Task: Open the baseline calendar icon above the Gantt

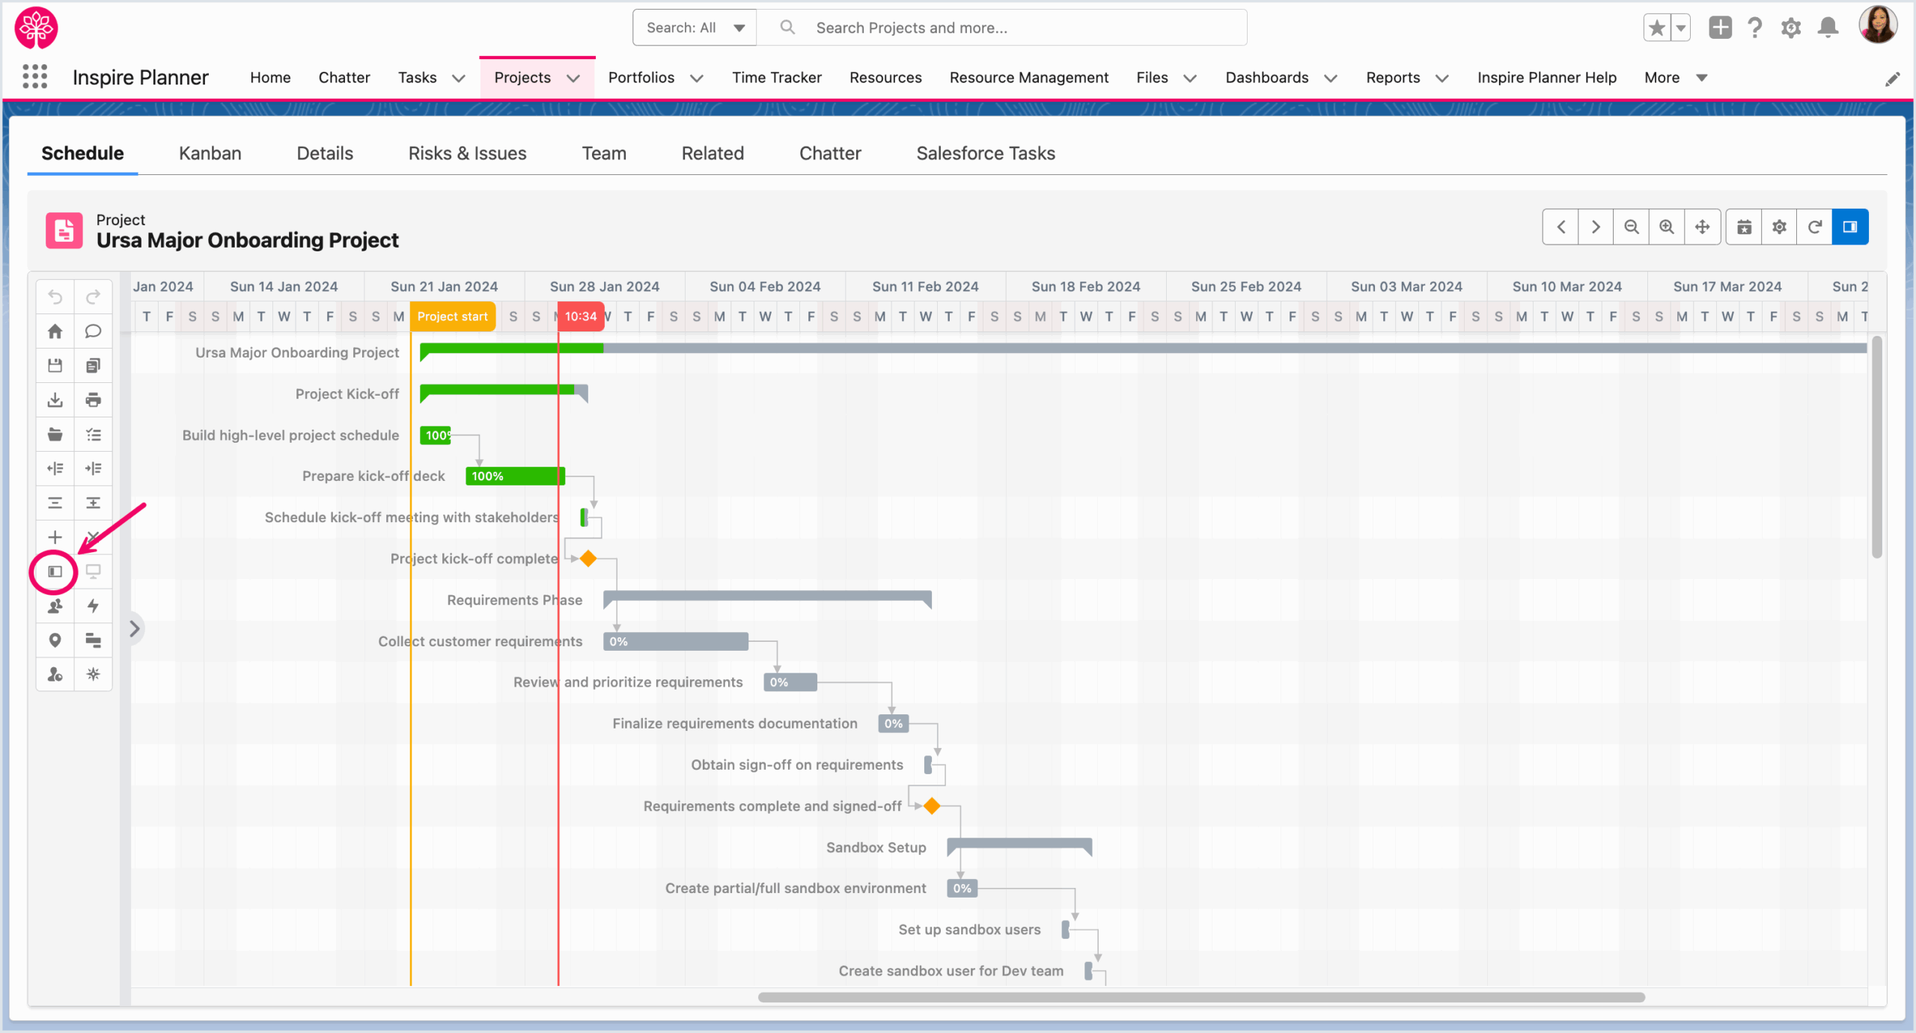Action: tap(1744, 227)
